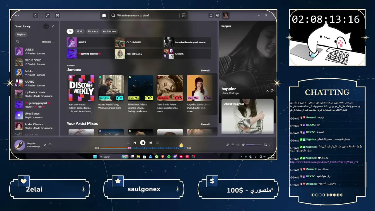Toggle shuffle playback
375x211 pixels.
[x=128, y=143]
